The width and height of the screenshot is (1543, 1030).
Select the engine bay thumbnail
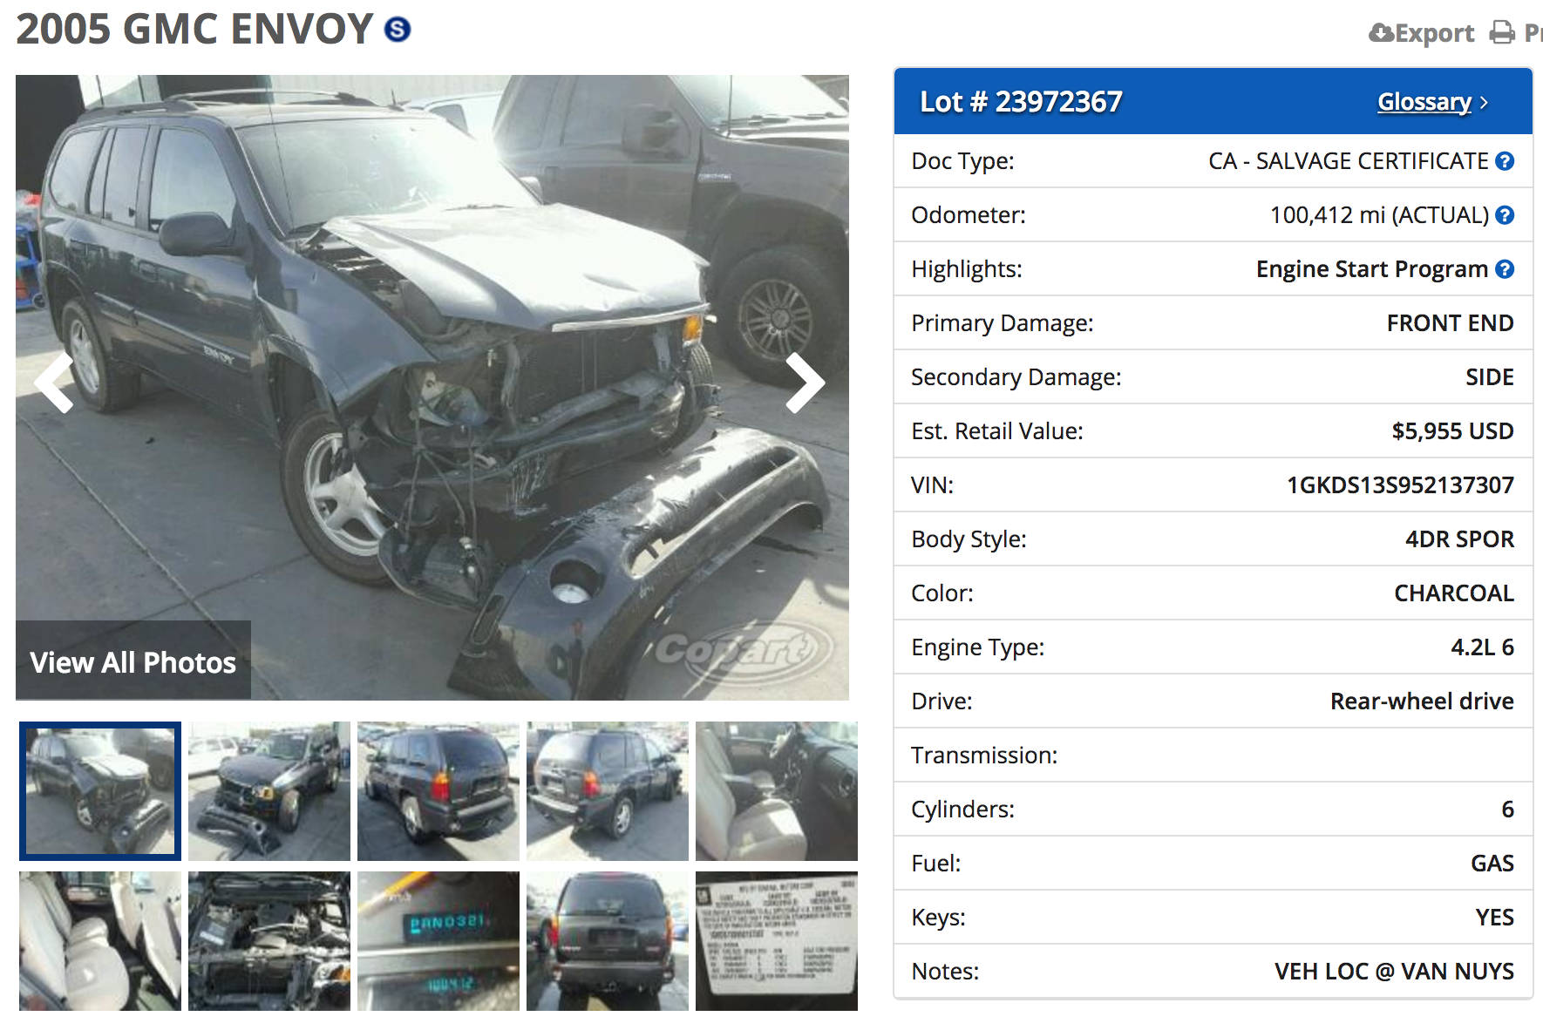269,941
